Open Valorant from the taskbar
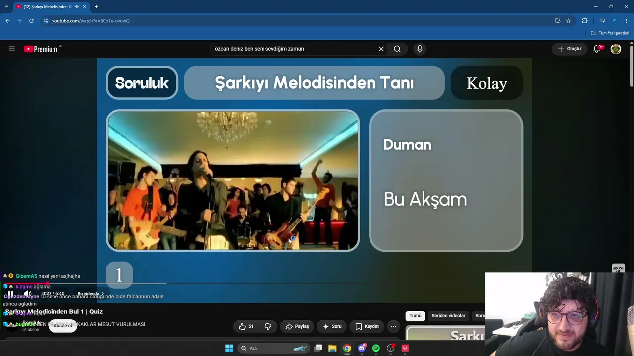The image size is (634, 356). pyautogui.click(x=405, y=348)
